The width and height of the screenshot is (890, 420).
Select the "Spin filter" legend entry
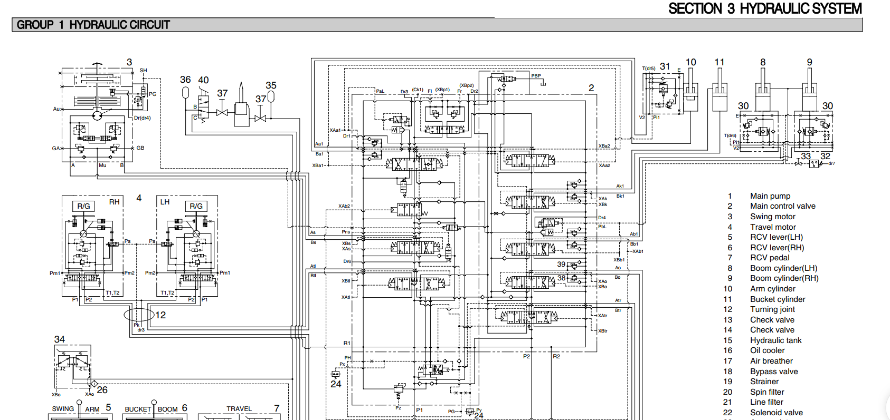click(x=767, y=392)
